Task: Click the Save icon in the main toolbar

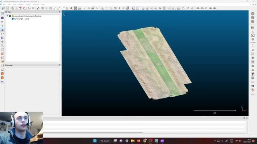Action: 8,8
